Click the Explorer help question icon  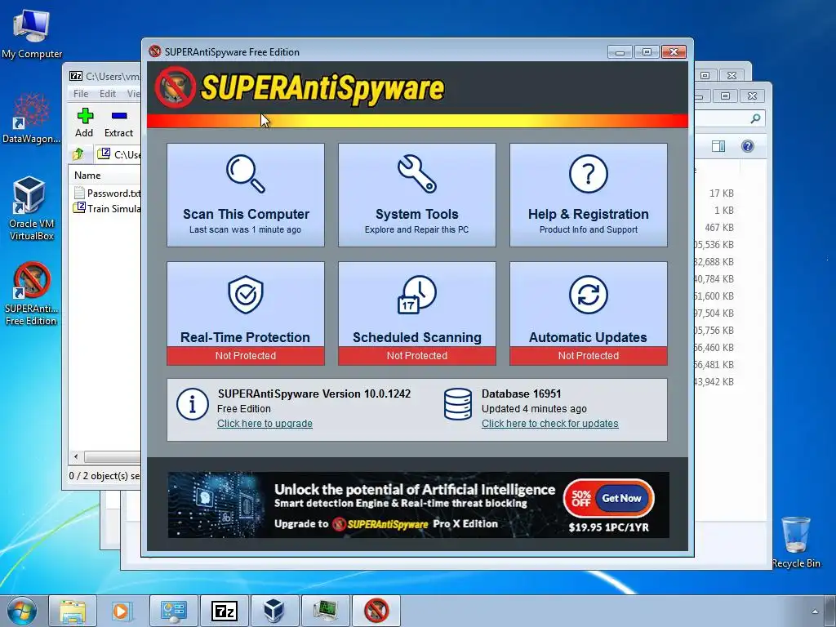[x=748, y=146]
